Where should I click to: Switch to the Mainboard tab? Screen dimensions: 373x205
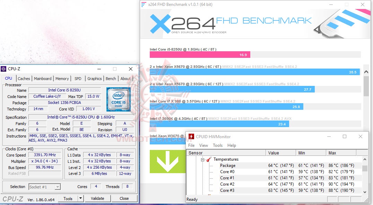tap(43, 79)
